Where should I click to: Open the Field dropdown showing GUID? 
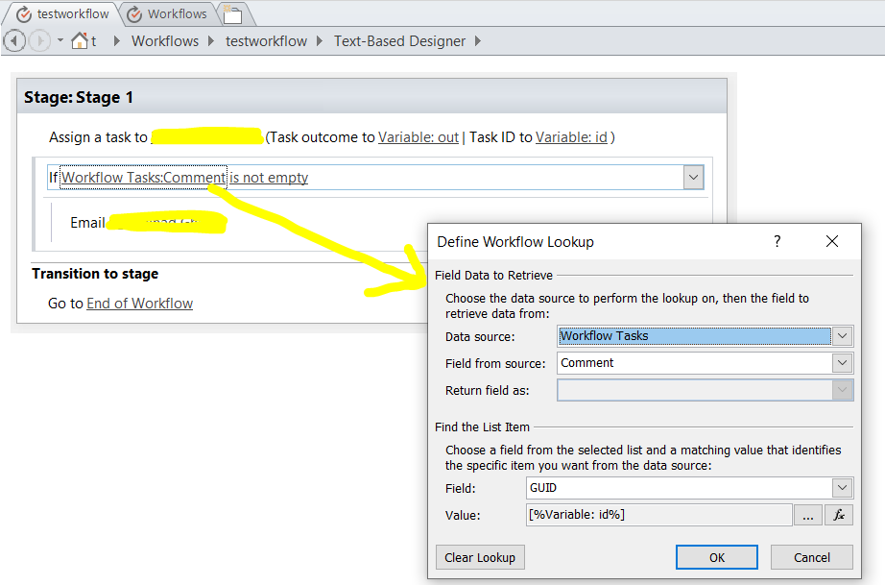point(841,487)
